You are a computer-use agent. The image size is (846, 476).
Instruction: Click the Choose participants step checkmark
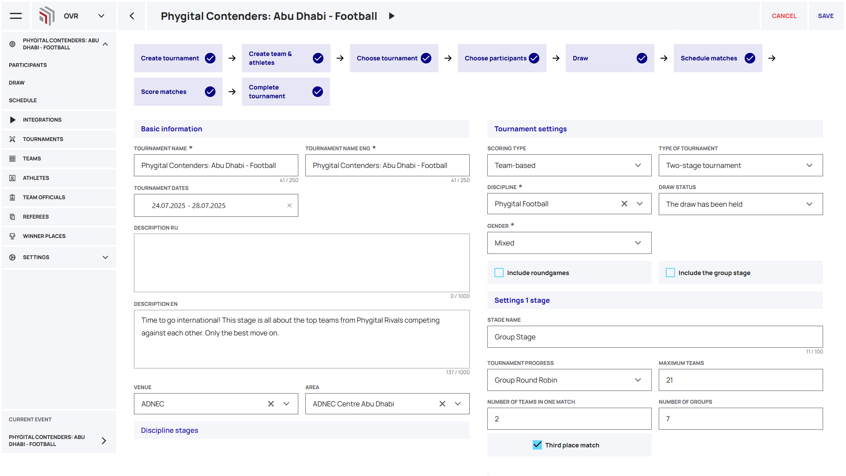[x=534, y=58]
